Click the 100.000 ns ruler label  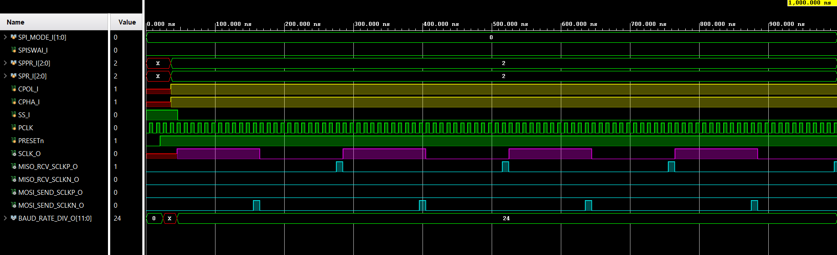tap(234, 24)
